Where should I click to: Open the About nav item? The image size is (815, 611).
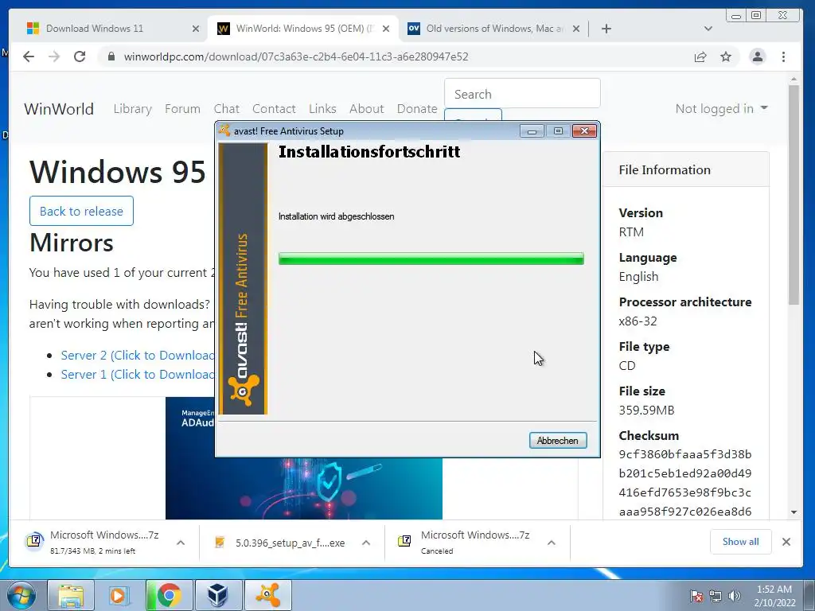(366, 108)
